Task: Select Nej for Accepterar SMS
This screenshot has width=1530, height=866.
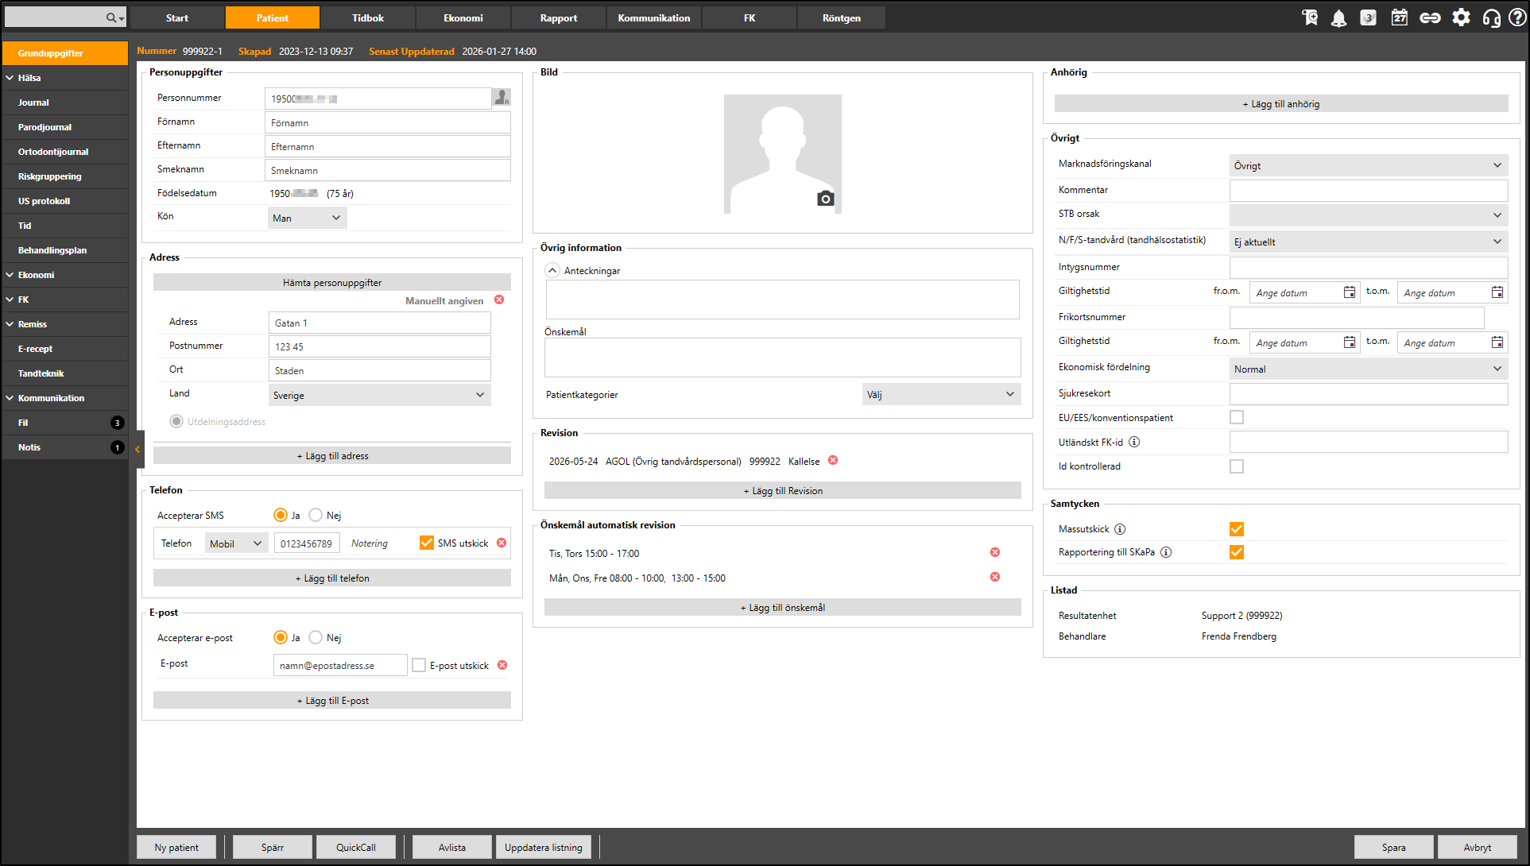Action: tap(316, 515)
